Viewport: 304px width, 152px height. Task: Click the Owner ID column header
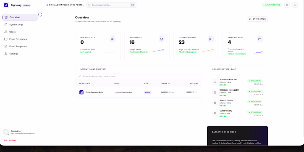[165, 83]
